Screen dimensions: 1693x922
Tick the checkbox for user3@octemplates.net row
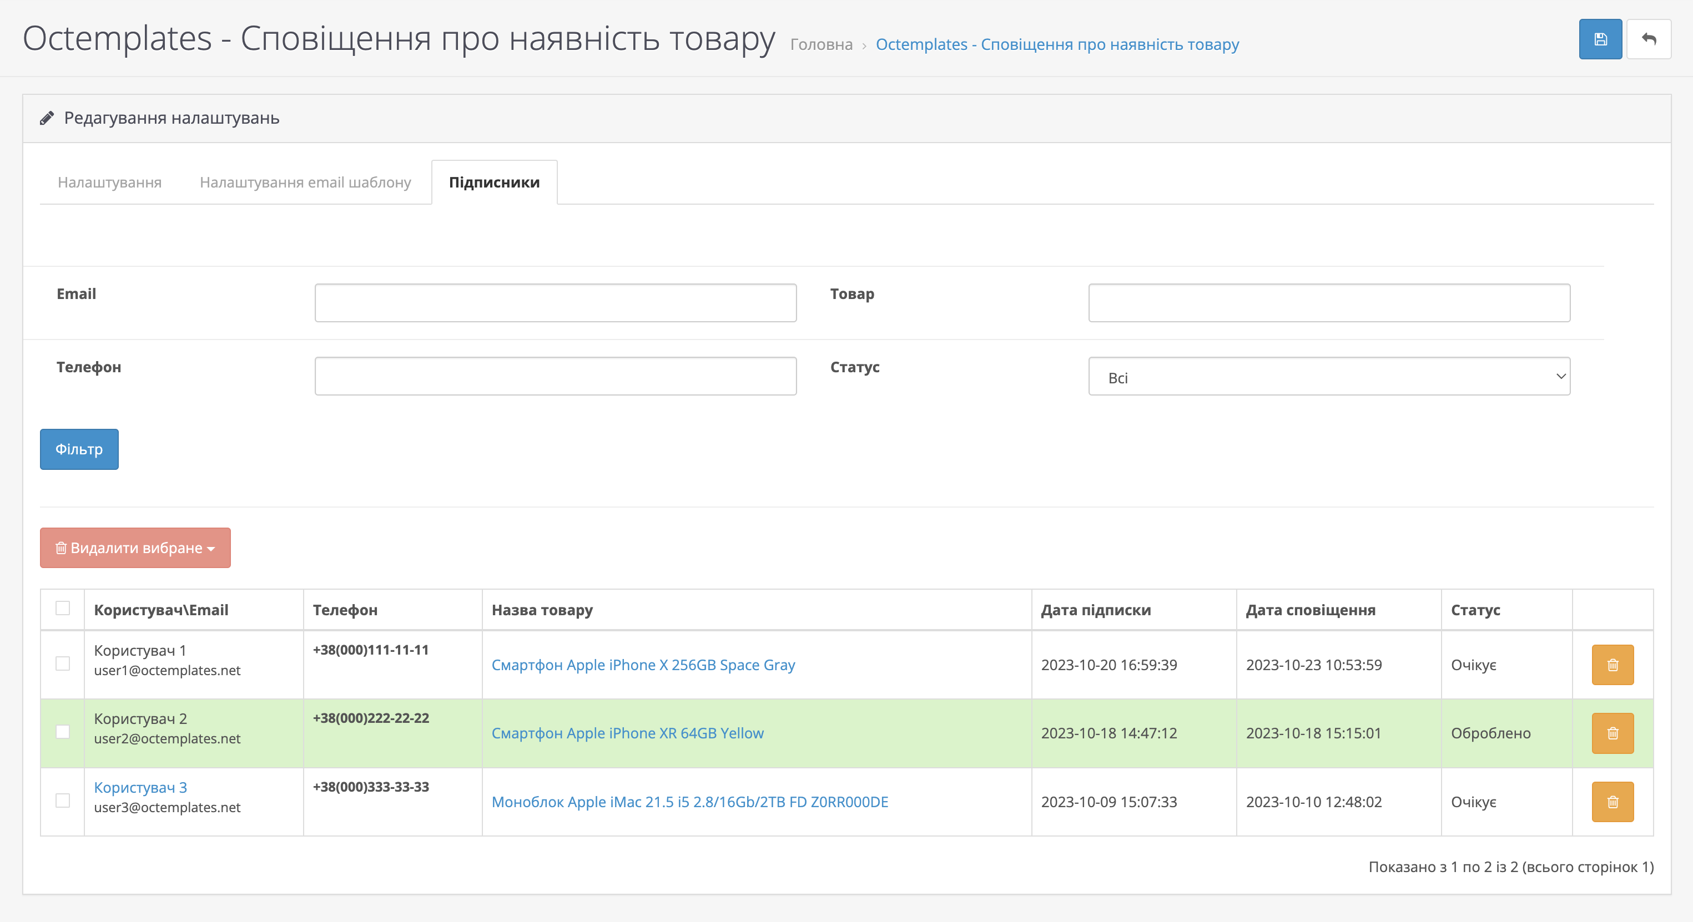(x=62, y=800)
